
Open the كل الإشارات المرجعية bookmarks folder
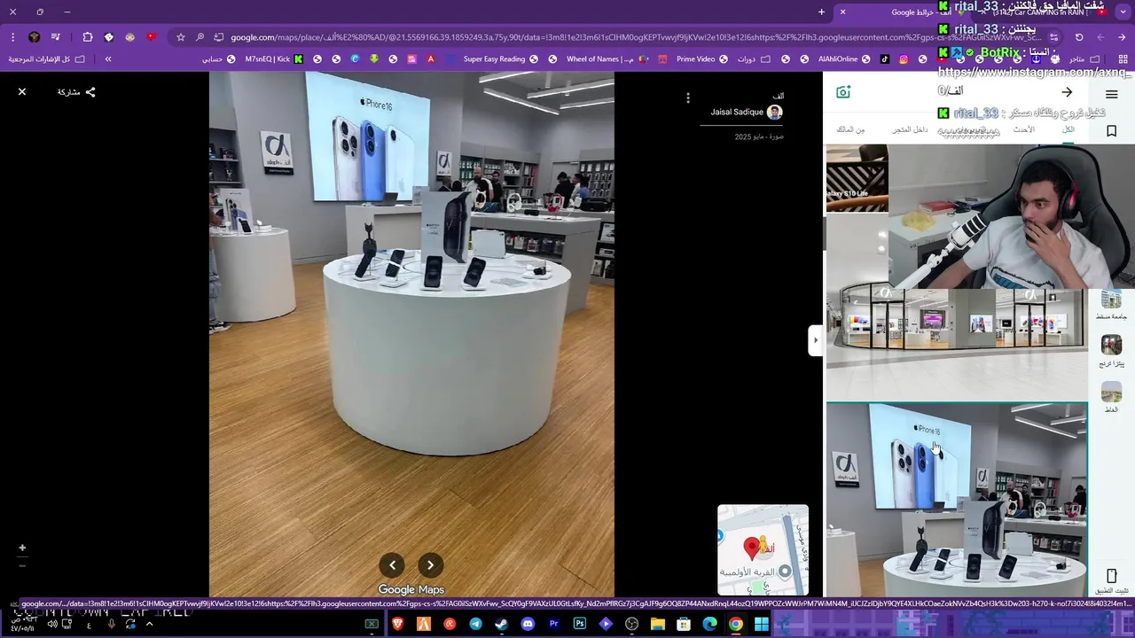46,59
